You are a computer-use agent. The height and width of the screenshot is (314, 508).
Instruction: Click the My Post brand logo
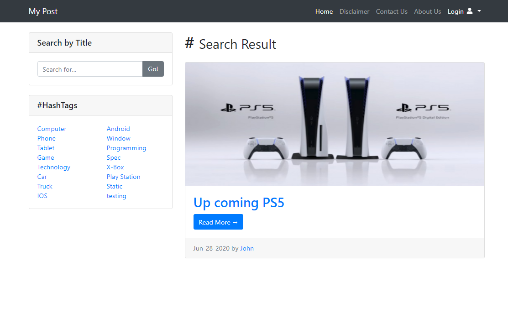(x=43, y=11)
